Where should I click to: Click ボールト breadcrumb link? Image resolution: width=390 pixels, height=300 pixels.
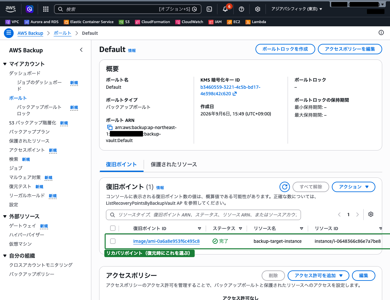click(x=62, y=33)
